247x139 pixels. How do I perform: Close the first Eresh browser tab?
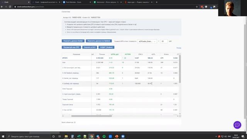click(29, 2)
